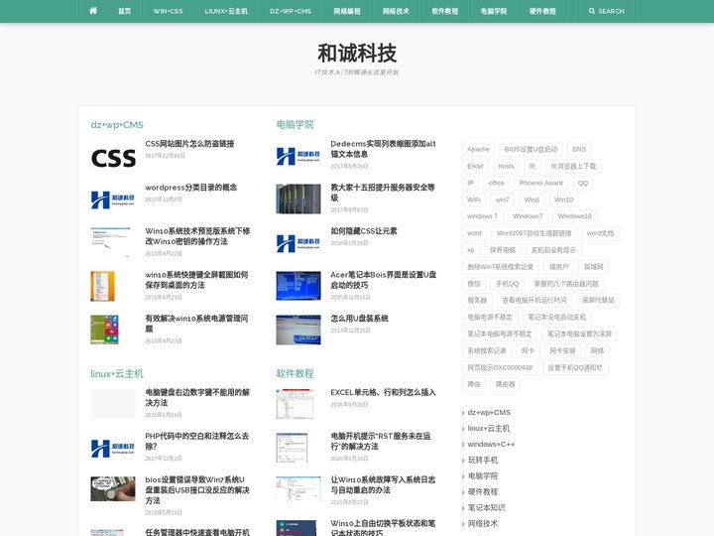This screenshot has height=536, width=714.
Task: Click thumbnail of 有效解决win10系统电源管理问题
Action: [x=105, y=330]
